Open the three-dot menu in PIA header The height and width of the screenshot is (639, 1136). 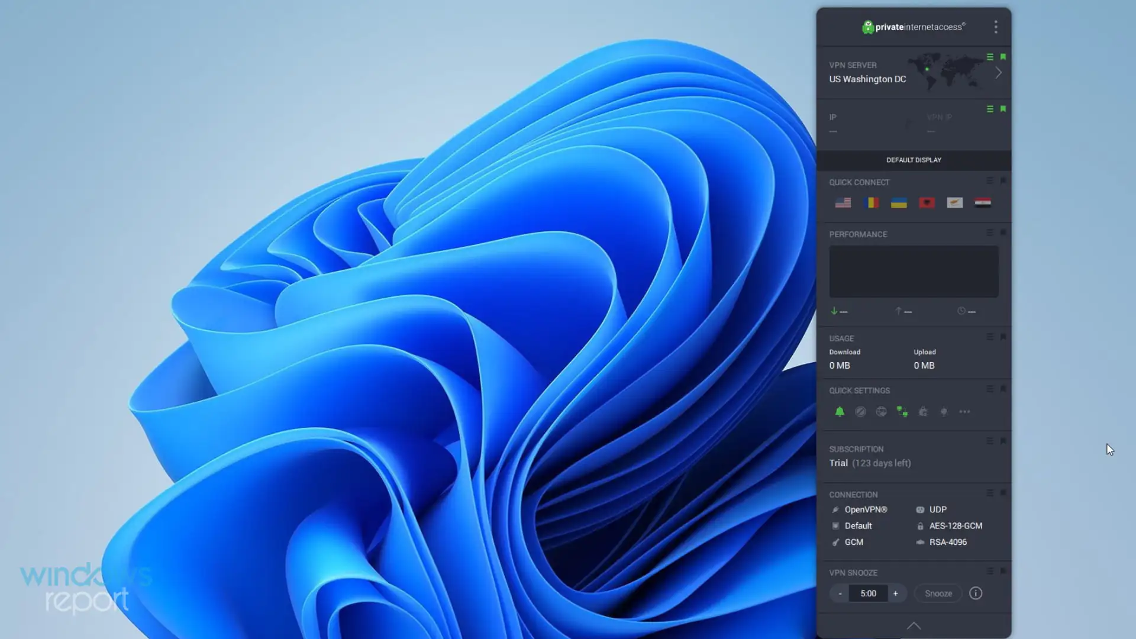996,27
